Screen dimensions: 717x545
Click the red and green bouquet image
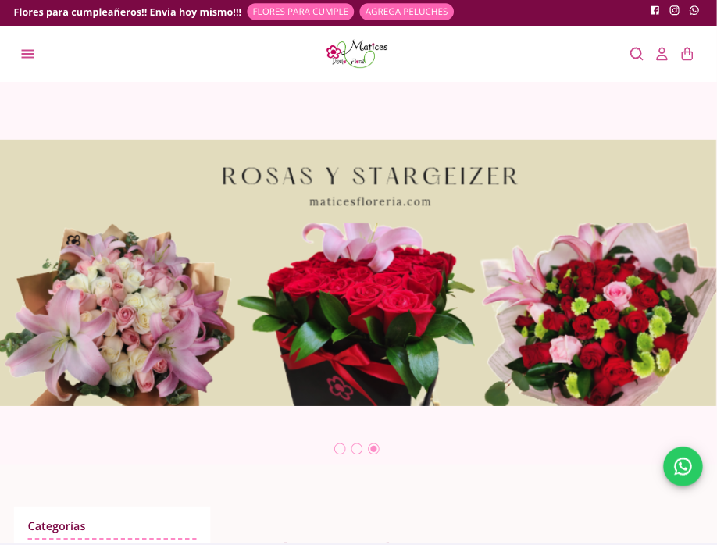click(597, 316)
